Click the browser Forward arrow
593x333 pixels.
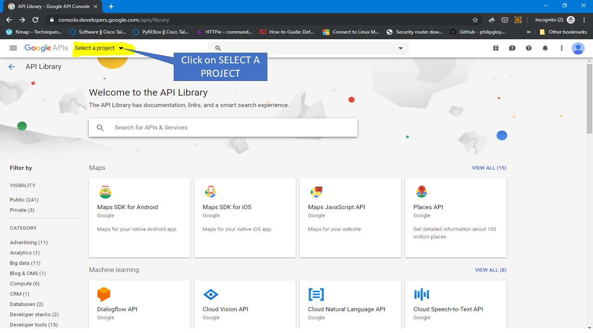22,20
